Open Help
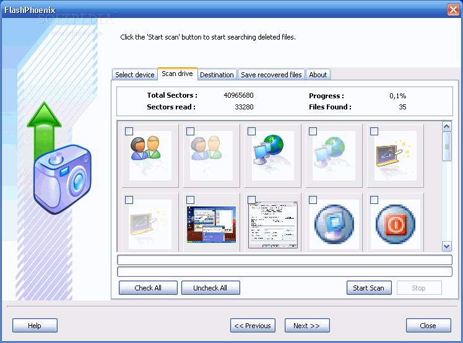Viewport: 463px width, 343px height. pyautogui.click(x=35, y=326)
